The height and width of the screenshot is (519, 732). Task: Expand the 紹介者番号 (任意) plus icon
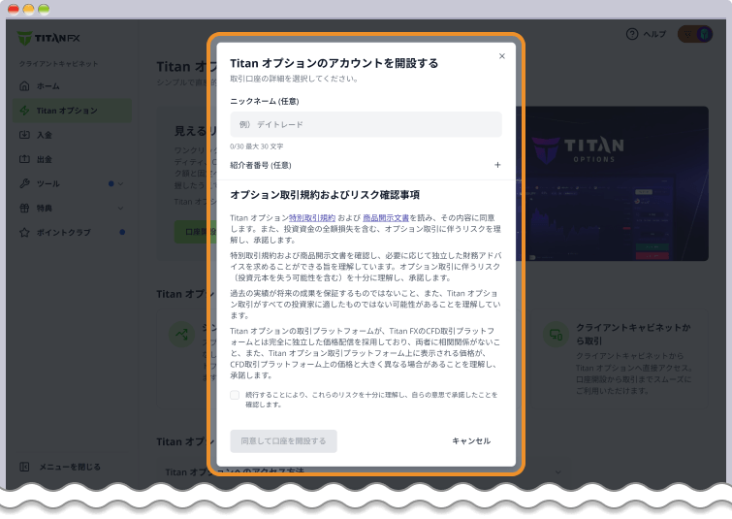pyautogui.click(x=497, y=165)
